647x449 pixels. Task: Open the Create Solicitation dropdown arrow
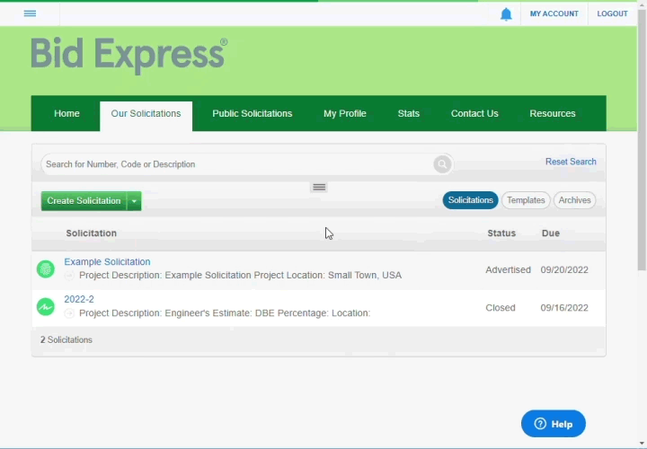point(134,201)
